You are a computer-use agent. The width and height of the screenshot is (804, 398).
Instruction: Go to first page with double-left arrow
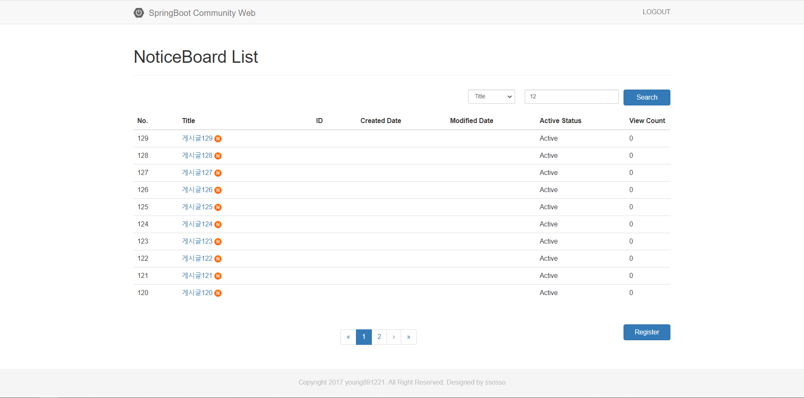348,337
